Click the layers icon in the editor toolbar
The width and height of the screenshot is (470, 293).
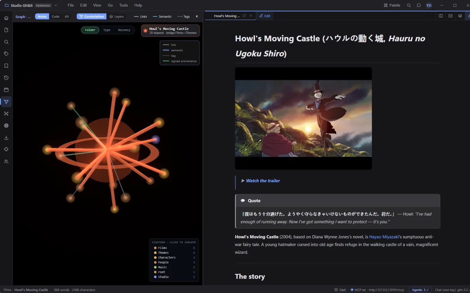coord(460,16)
